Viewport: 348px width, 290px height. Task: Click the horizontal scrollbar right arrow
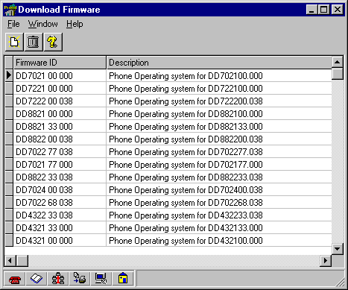pyautogui.click(x=326, y=261)
